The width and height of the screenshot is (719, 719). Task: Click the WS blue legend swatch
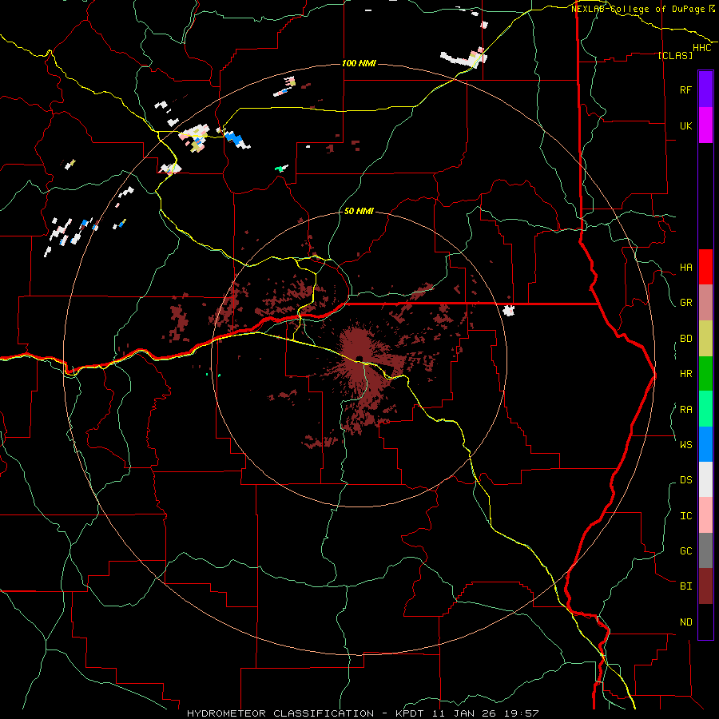pyautogui.click(x=705, y=444)
